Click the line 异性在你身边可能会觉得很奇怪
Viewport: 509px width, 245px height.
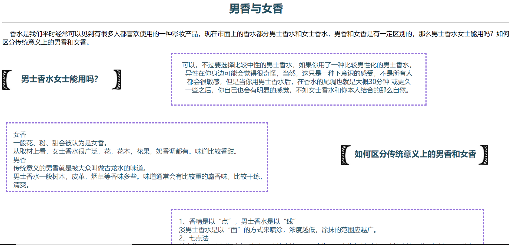298,73
